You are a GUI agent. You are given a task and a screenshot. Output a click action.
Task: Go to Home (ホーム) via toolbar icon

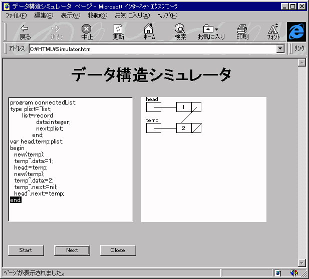tap(149, 32)
